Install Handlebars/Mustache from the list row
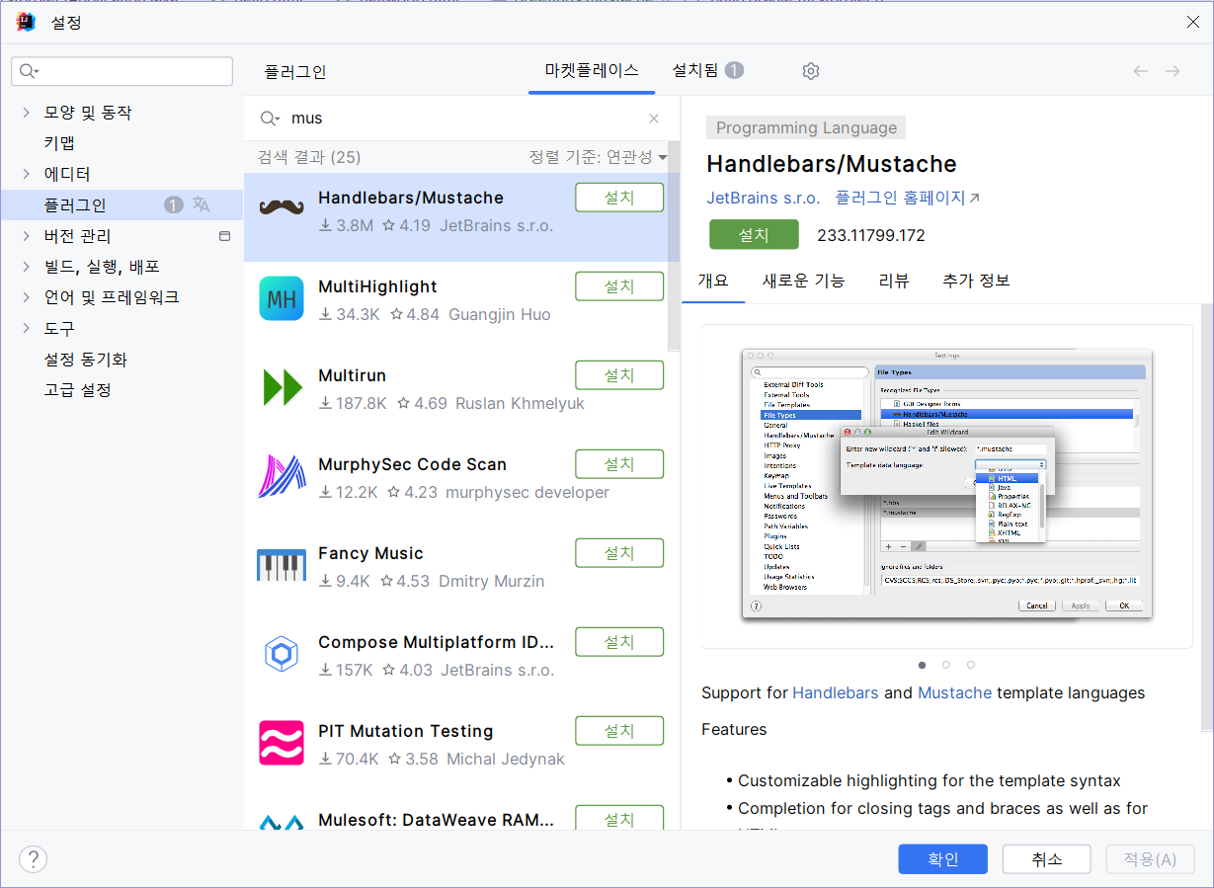 (x=619, y=198)
